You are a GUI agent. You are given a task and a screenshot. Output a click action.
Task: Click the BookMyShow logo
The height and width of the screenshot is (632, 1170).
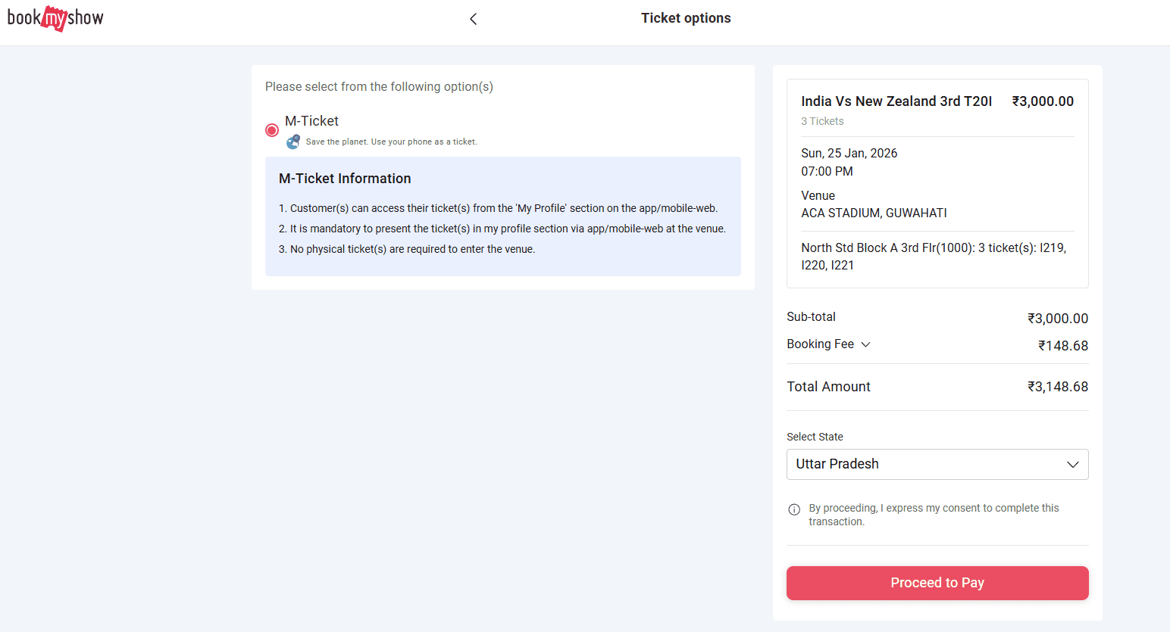[x=55, y=17]
